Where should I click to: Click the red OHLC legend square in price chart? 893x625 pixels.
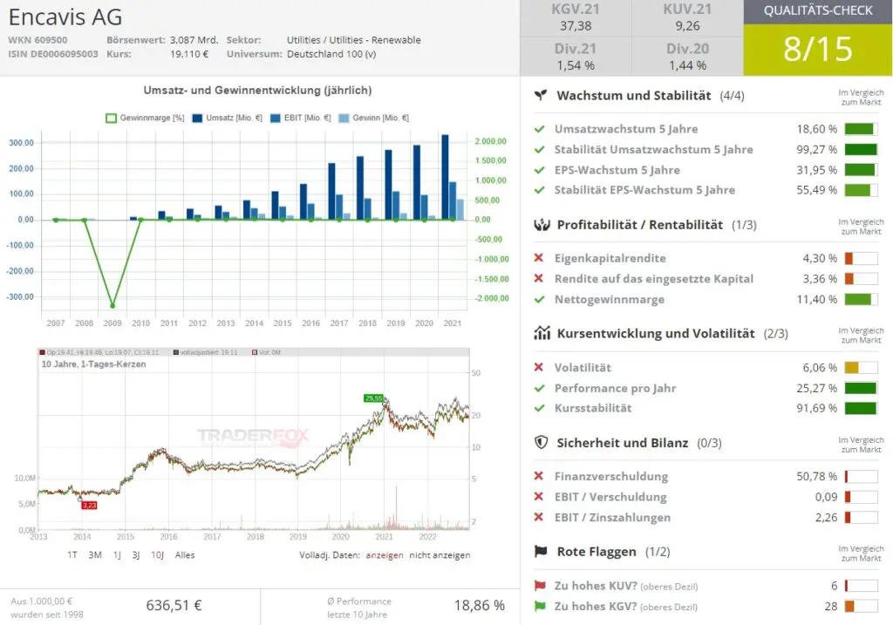coord(42,352)
